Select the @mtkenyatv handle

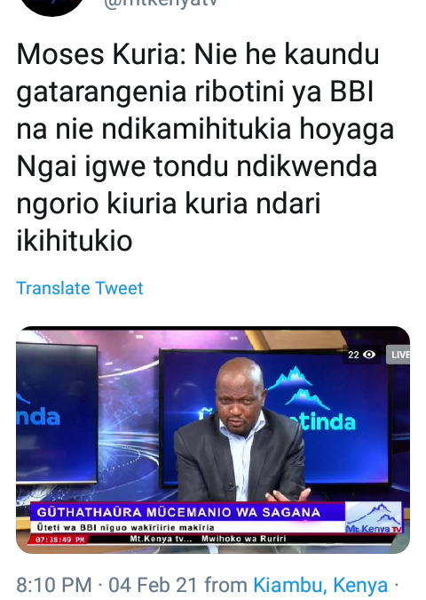161,4
